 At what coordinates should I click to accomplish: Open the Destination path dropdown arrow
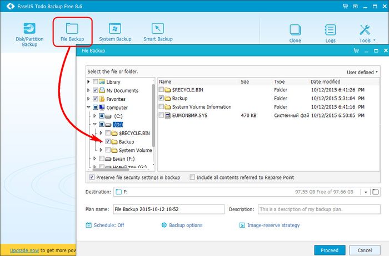pos(366,192)
